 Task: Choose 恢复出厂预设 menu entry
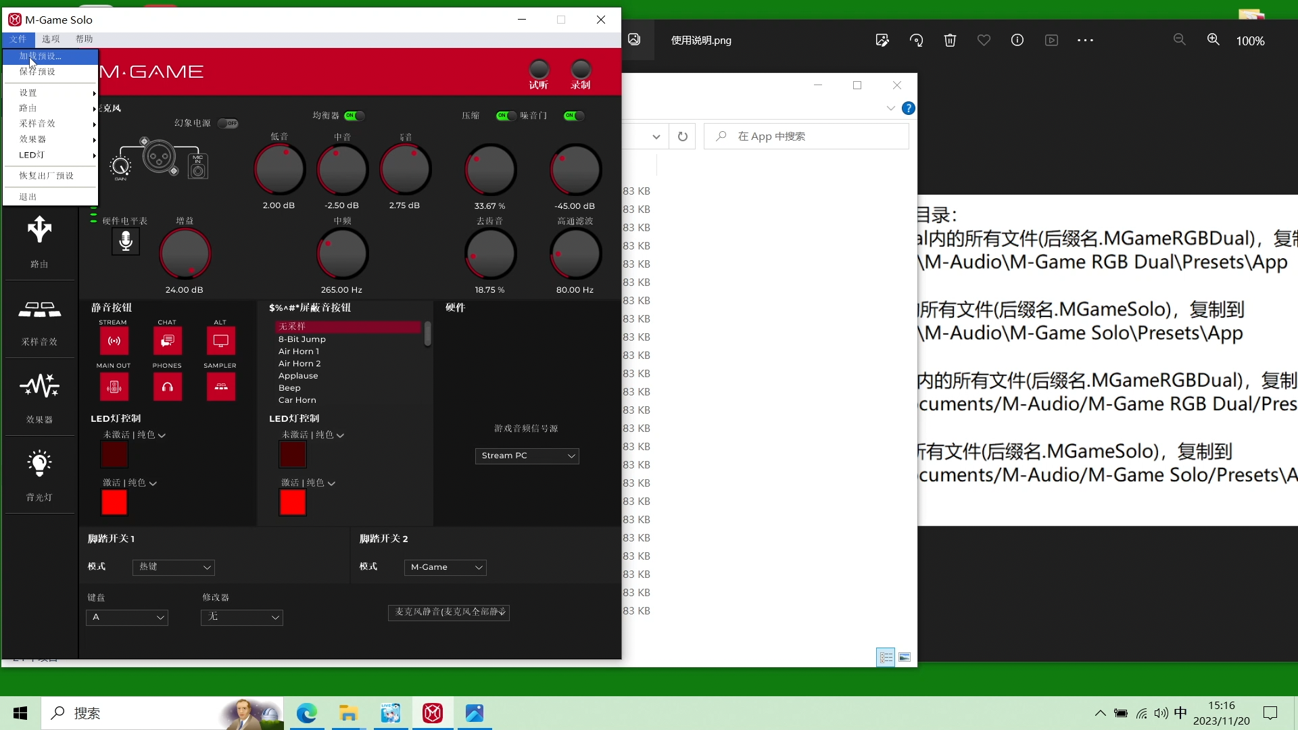pos(51,176)
